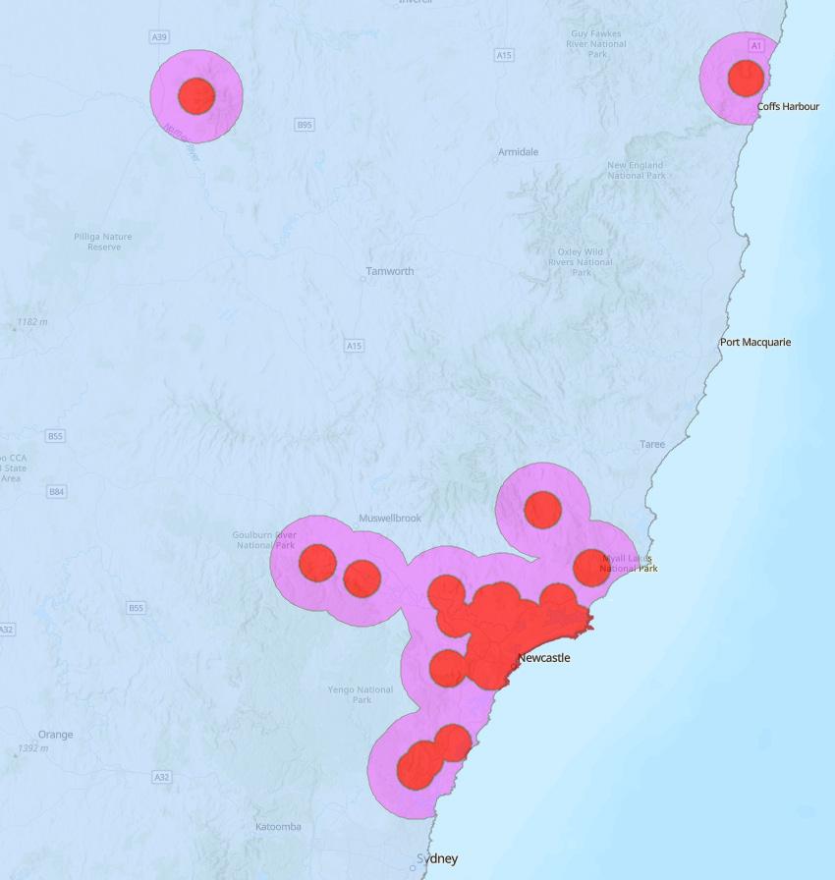
Task: Select Oxley Wild Rivers National Park label
Action: (581, 262)
